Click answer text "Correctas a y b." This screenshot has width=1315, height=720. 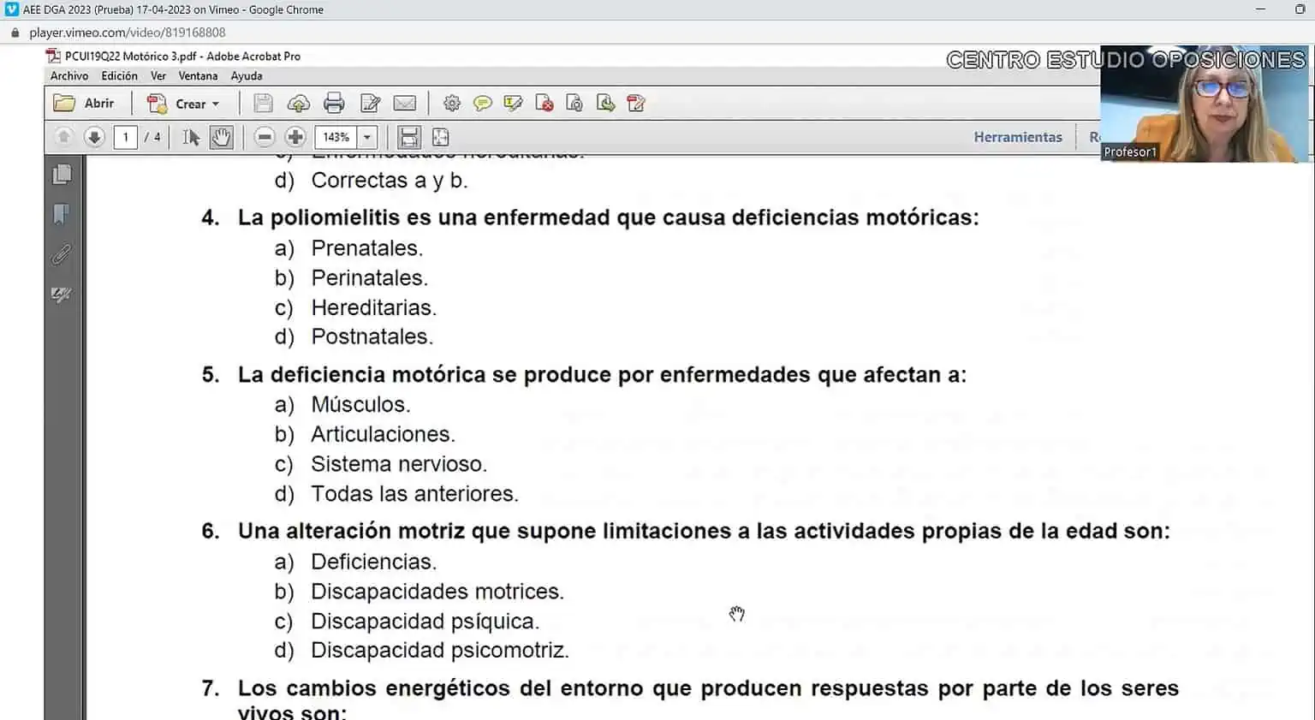390,181
